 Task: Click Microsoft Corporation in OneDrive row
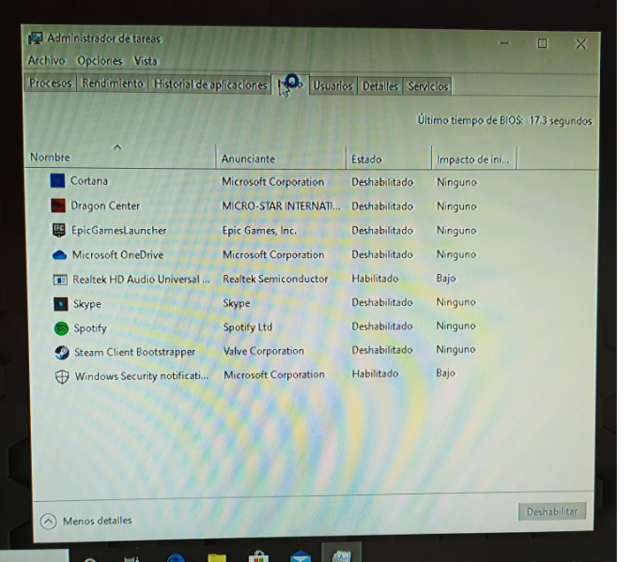point(273,255)
